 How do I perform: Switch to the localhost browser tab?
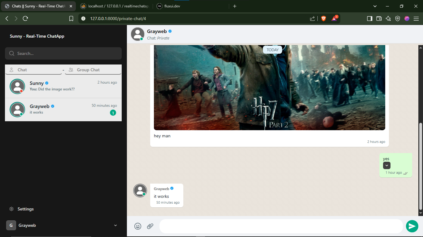click(115, 6)
